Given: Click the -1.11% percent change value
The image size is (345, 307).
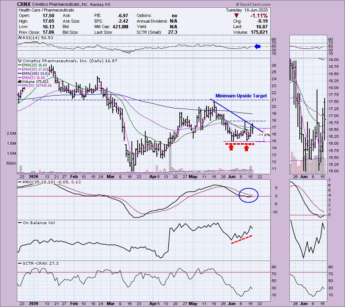Looking at the screenshot, I should tap(259, 16).
